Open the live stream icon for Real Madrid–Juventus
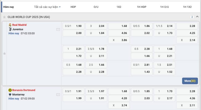The width and height of the screenshot is (201, 110). click(58, 29)
